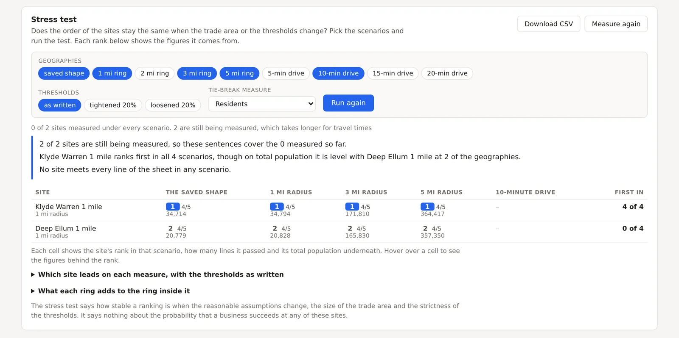Click the Run again button
679x338 pixels.
click(348, 103)
